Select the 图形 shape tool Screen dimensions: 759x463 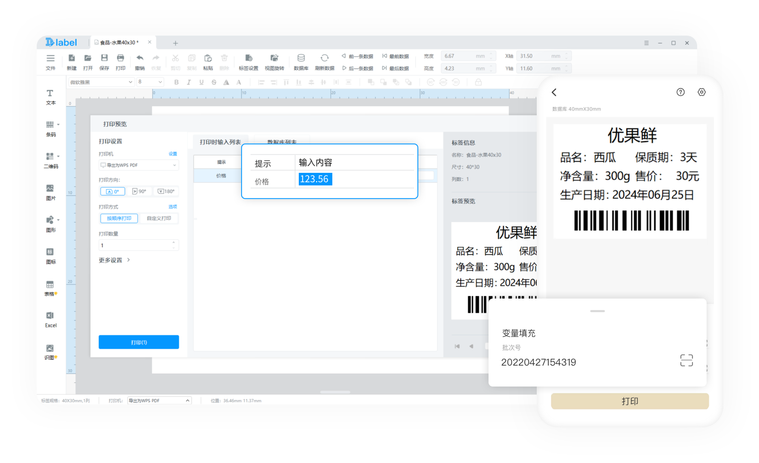(50, 224)
